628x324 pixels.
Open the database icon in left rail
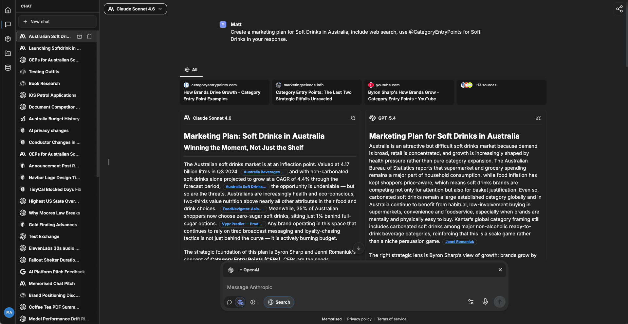coord(8,68)
